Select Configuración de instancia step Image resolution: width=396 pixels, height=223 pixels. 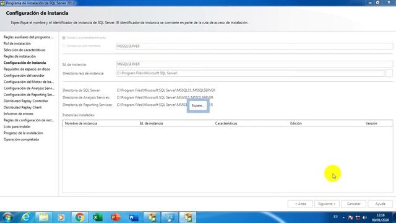tap(25, 63)
